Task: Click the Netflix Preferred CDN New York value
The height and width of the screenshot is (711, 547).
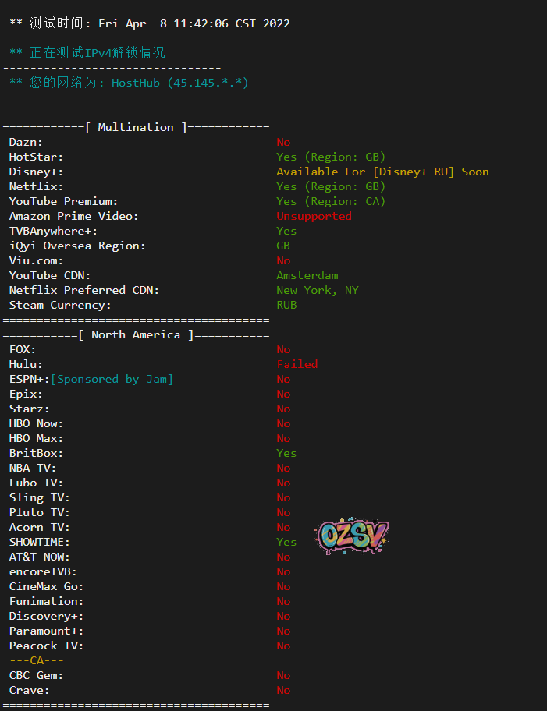Action: click(317, 290)
